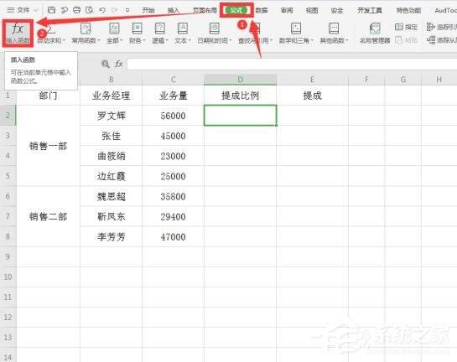Select the empty cell D2
The height and width of the screenshot is (362, 457).
click(240, 116)
